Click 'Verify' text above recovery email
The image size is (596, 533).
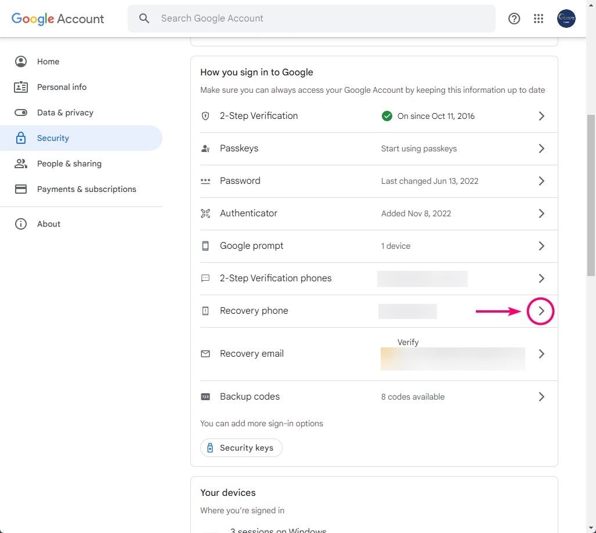point(408,342)
